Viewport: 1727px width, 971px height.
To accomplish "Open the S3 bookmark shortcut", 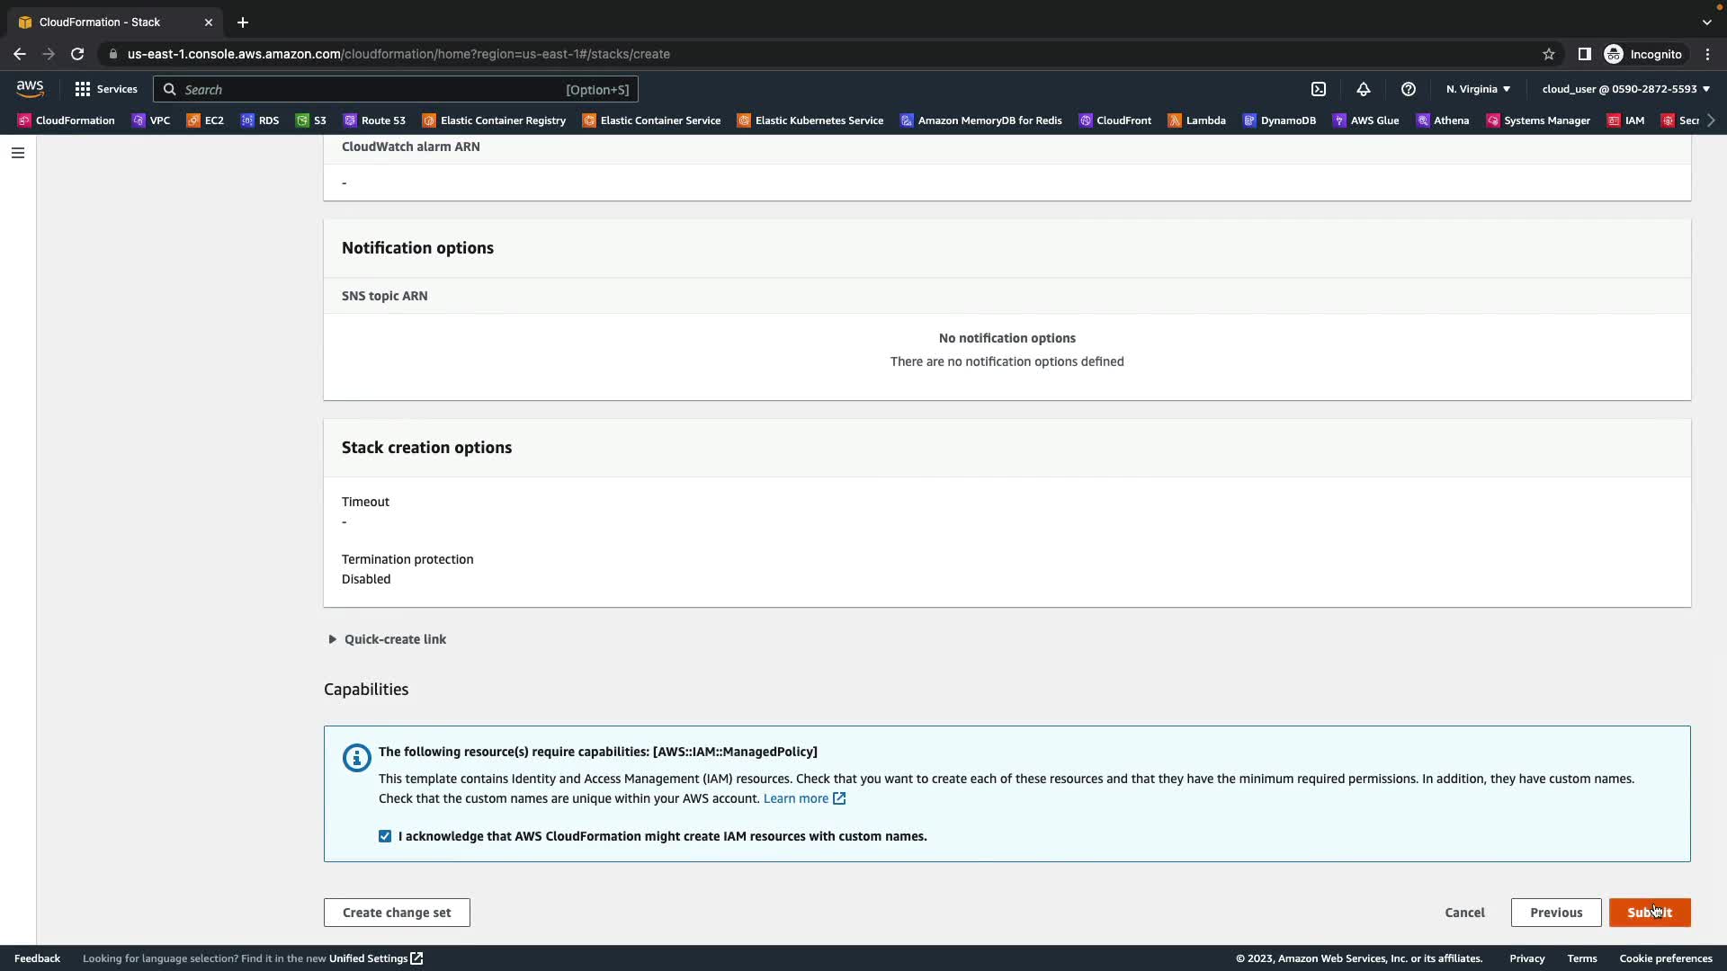I will (x=311, y=120).
